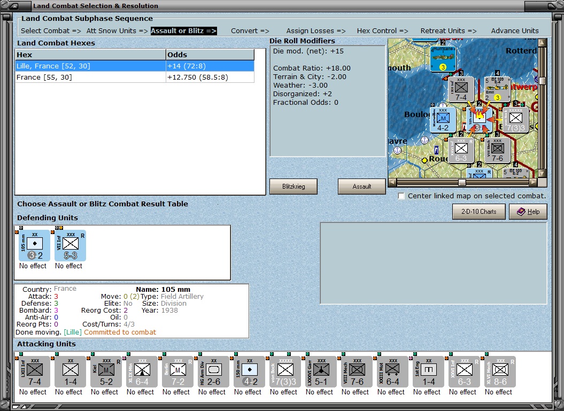Screen dimensions: 564x411
Task: Select the 1st Eng 1-4 engineer unit
Action: point(428,372)
